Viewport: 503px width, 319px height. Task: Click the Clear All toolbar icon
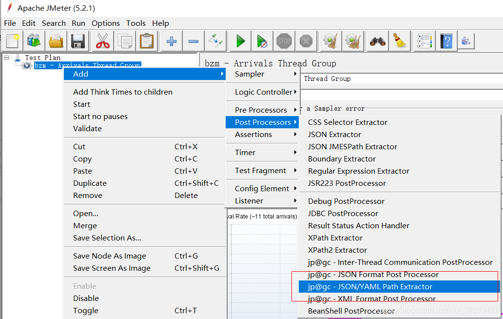click(353, 41)
